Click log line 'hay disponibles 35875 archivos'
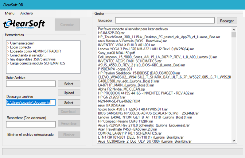 coord(31,59)
